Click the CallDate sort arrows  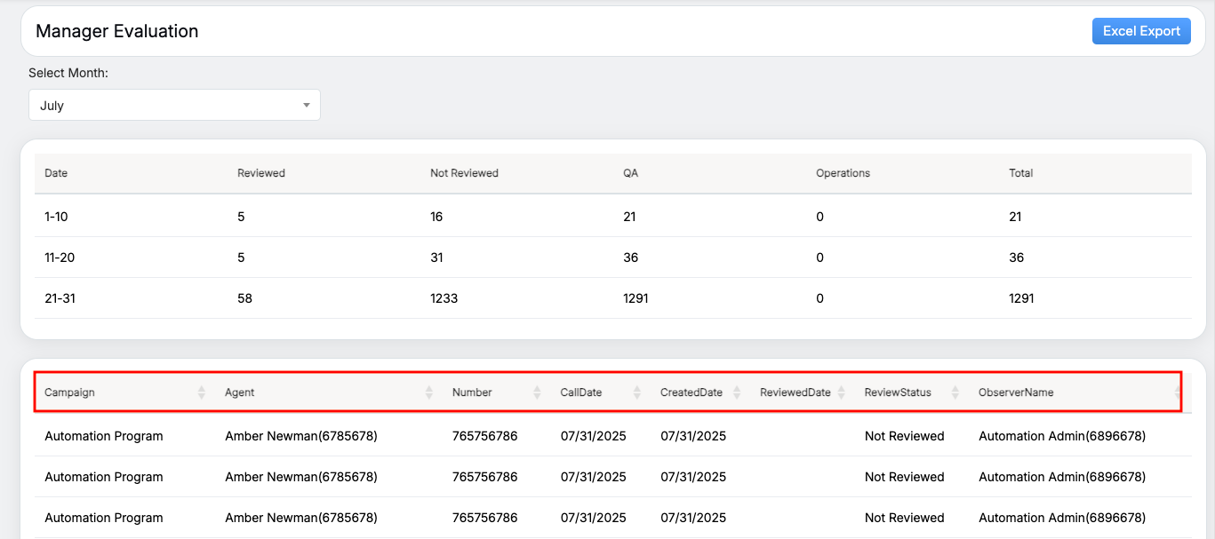pyautogui.click(x=637, y=392)
